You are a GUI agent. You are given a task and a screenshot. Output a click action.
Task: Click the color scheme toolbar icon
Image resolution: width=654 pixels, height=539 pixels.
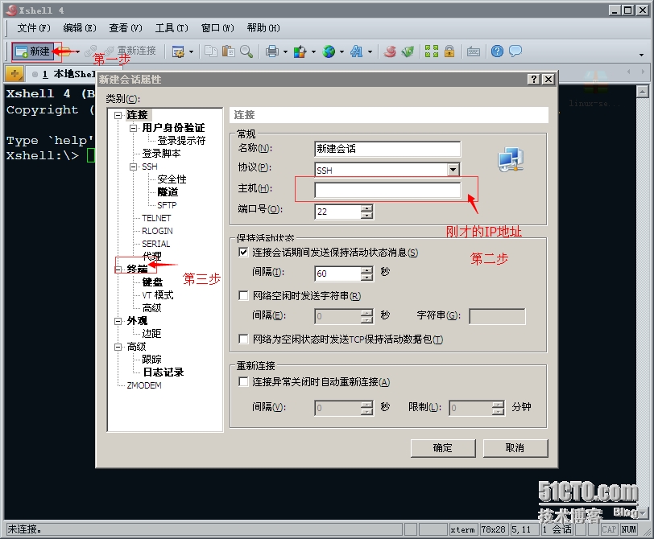pyautogui.click(x=300, y=51)
